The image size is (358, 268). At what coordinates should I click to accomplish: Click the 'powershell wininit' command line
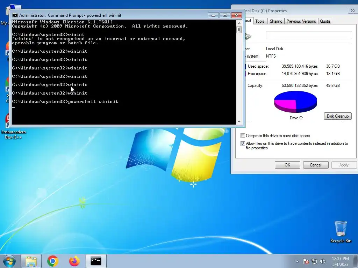[x=65, y=102]
